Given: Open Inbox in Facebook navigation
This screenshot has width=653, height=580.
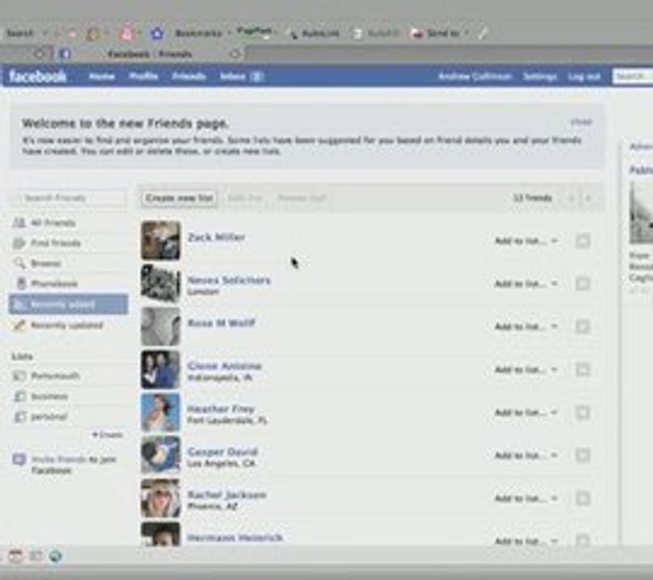Looking at the screenshot, I should coord(232,77).
